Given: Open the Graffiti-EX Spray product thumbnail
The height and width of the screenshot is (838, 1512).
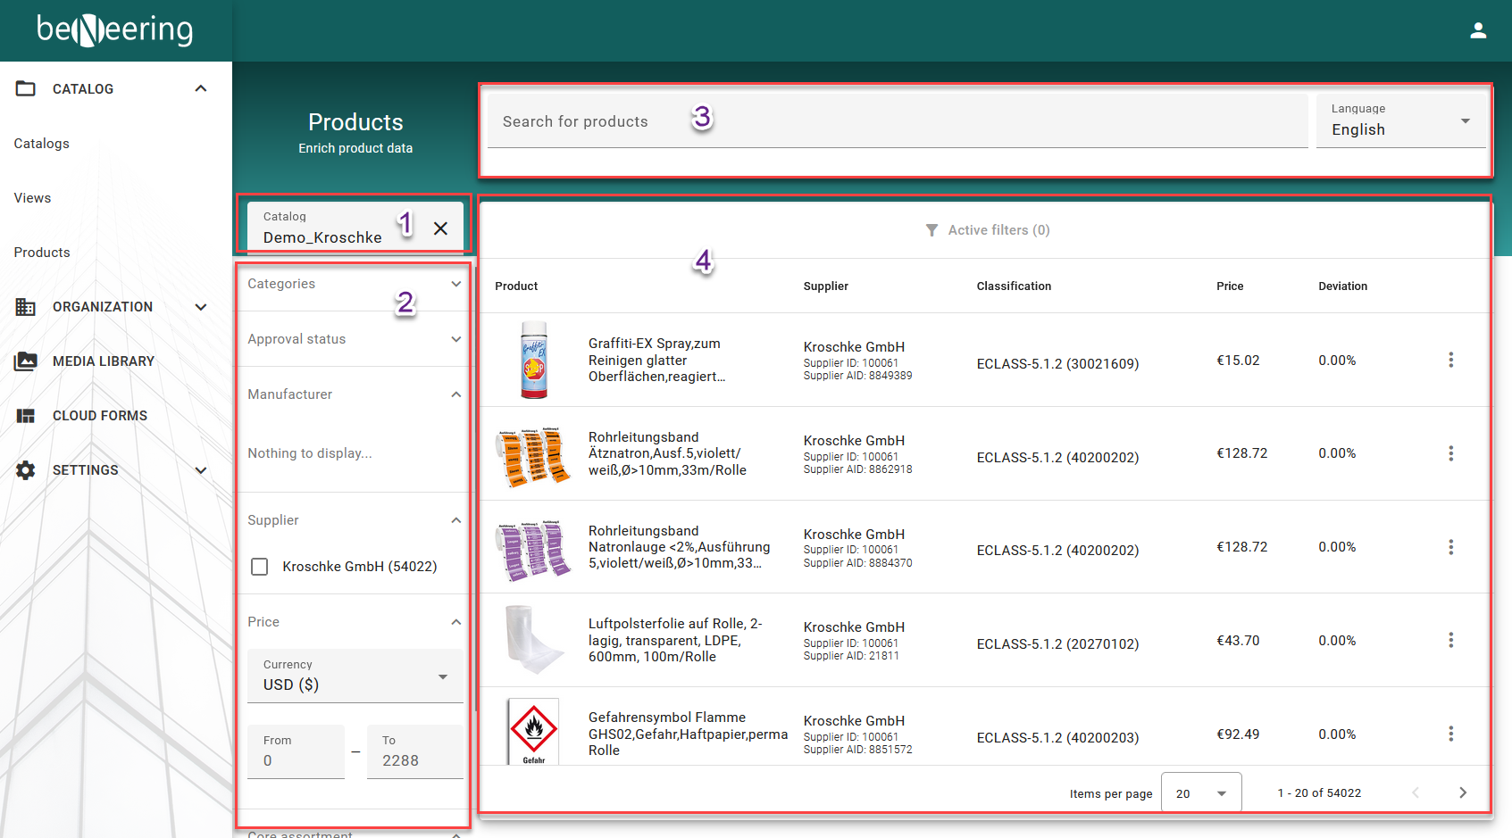Looking at the screenshot, I should [534, 360].
